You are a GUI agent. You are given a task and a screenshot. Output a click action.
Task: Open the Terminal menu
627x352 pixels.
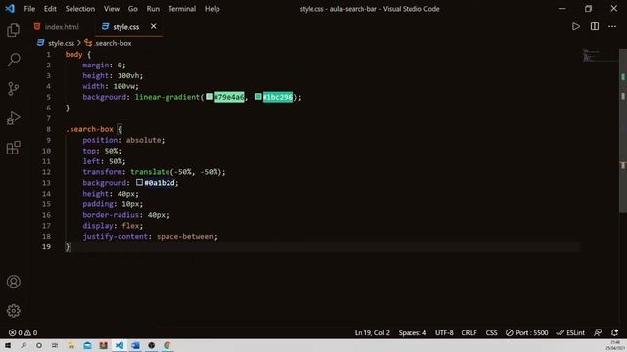[x=182, y=9]
